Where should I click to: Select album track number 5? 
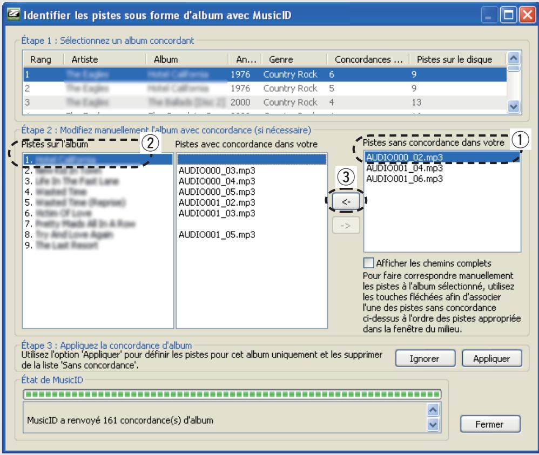[x=98, y=202]
